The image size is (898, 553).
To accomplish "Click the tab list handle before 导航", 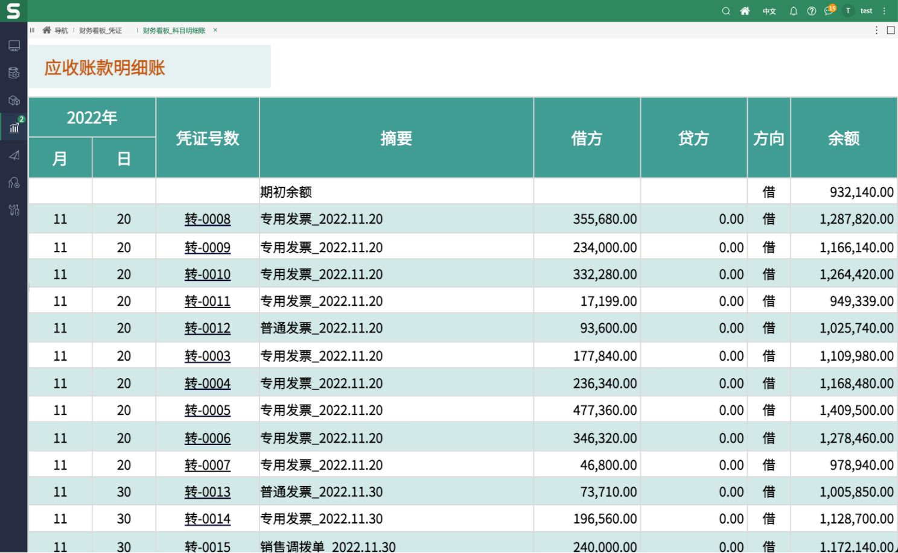I will click(33, 30).
